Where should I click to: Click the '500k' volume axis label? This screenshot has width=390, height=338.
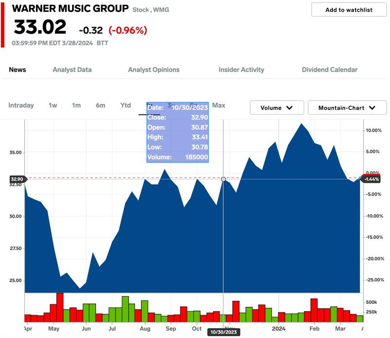(x=371, y=302)
